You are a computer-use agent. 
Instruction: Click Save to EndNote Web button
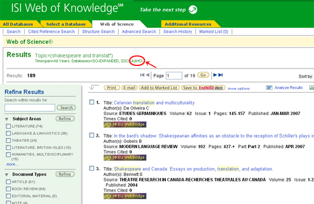[x=203, y=87]
